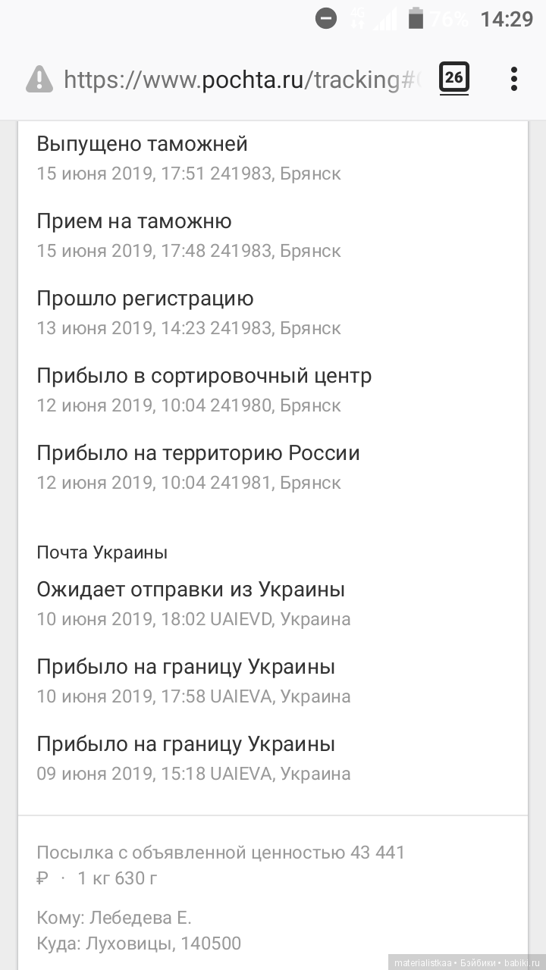Select the "Прошло регистрацию" tracking entry
Screen dimensions: 546x970
tap(145, 299)
